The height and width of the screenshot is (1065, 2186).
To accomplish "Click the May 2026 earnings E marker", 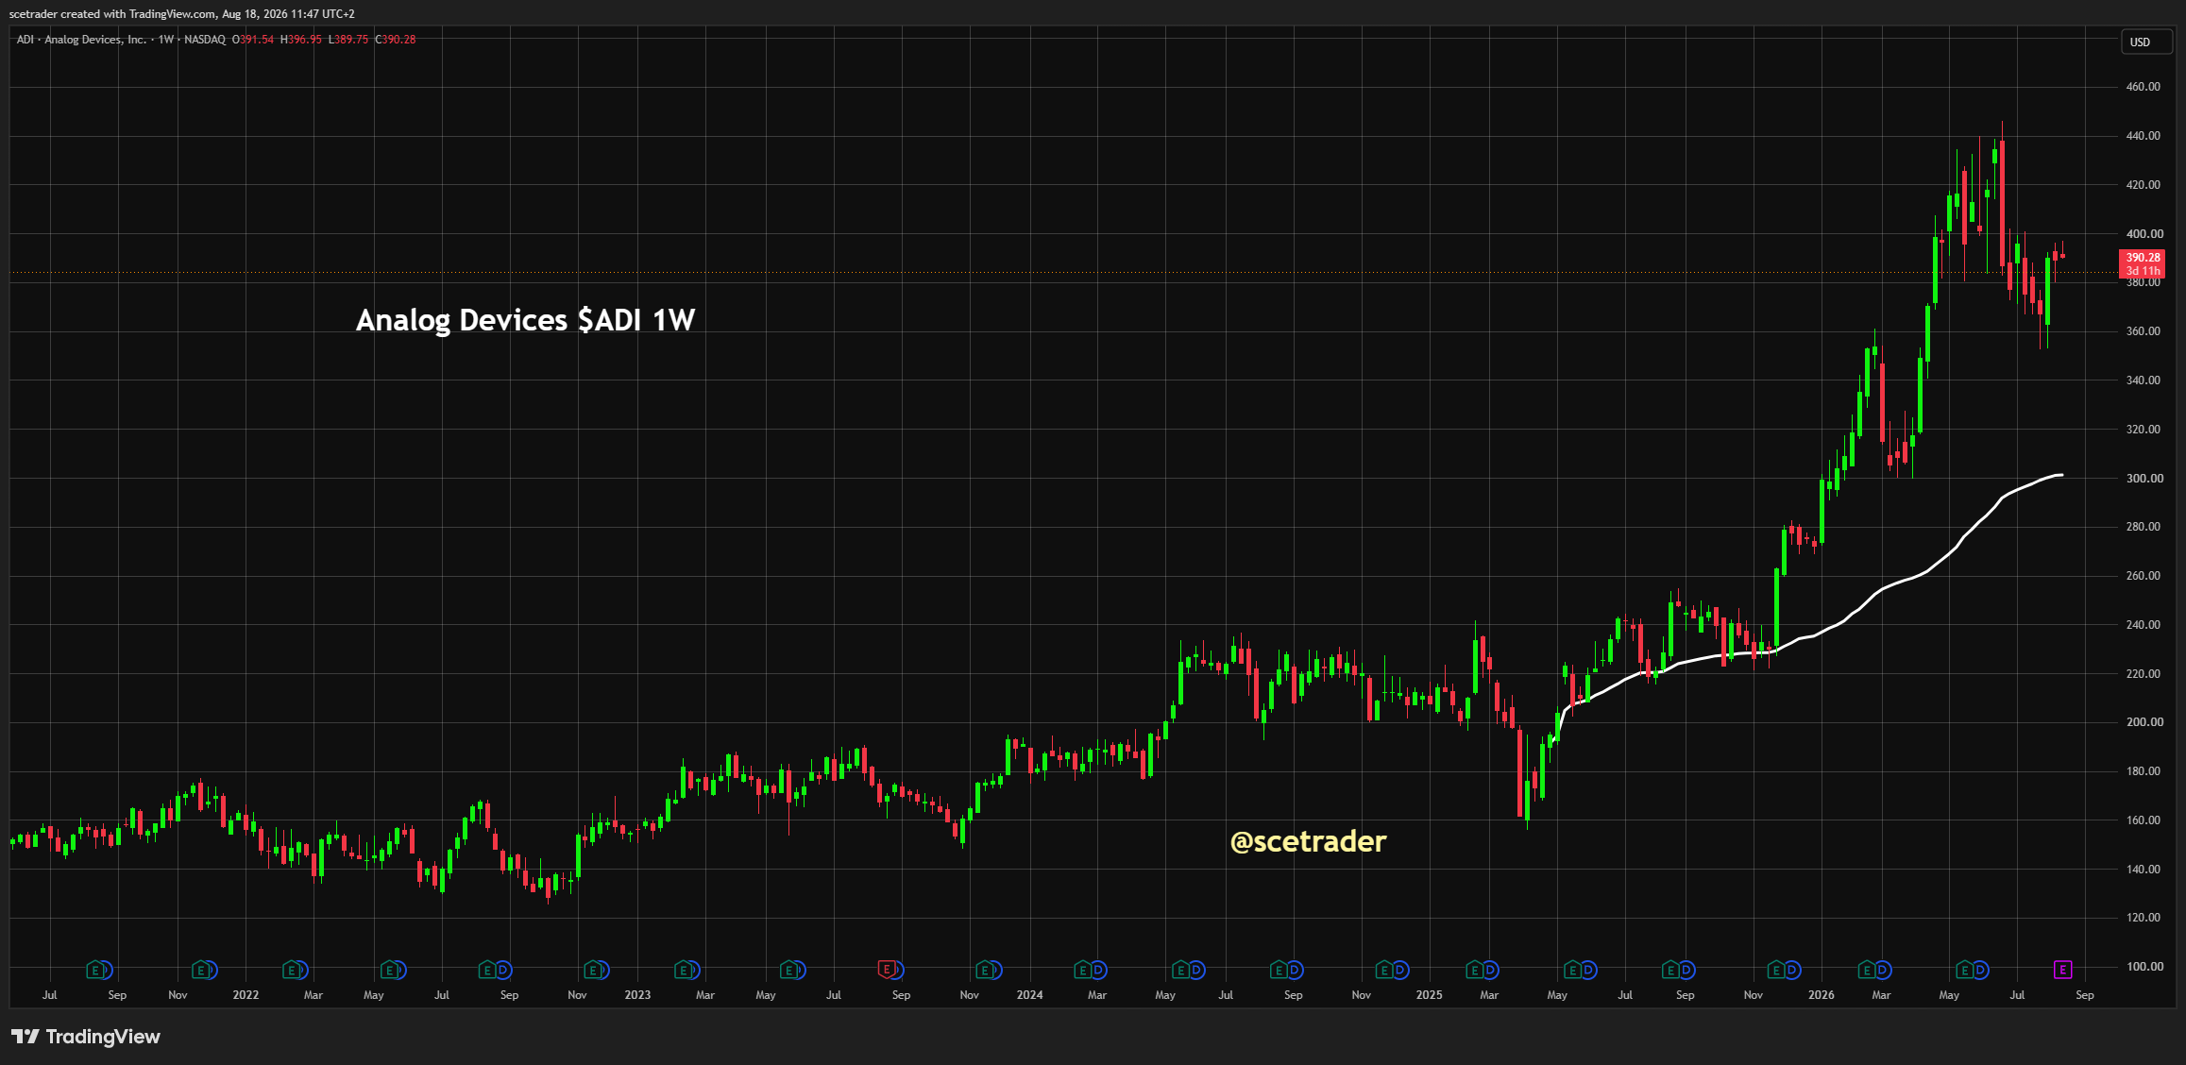I will coord(1964,970).
